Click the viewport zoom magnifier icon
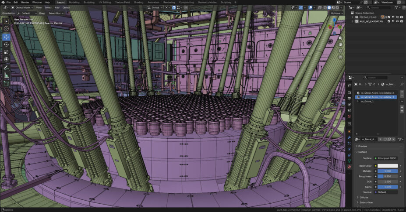 [340, 38]
